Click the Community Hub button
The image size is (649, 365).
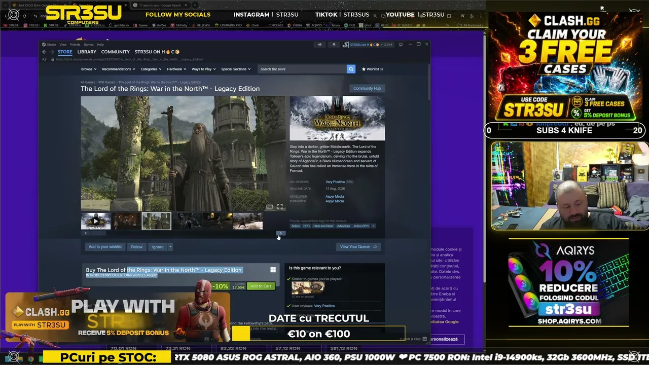pos(367,88)
